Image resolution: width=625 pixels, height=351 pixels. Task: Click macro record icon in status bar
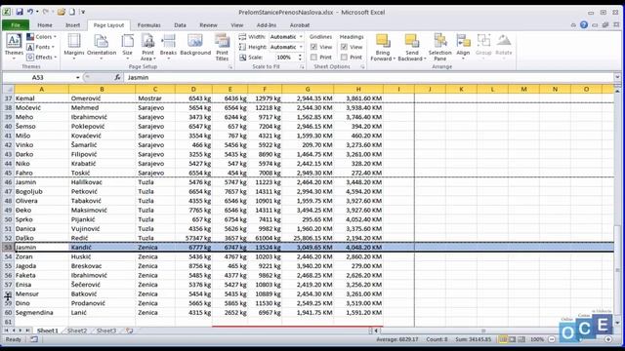click(x=34, y=339)
